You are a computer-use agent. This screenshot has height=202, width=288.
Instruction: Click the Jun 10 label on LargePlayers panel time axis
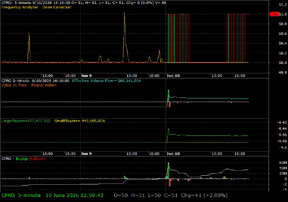click(x=173, y=153)
